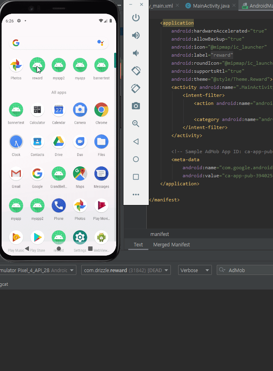Switch to the Merged Manifest tab

[171, 245]
